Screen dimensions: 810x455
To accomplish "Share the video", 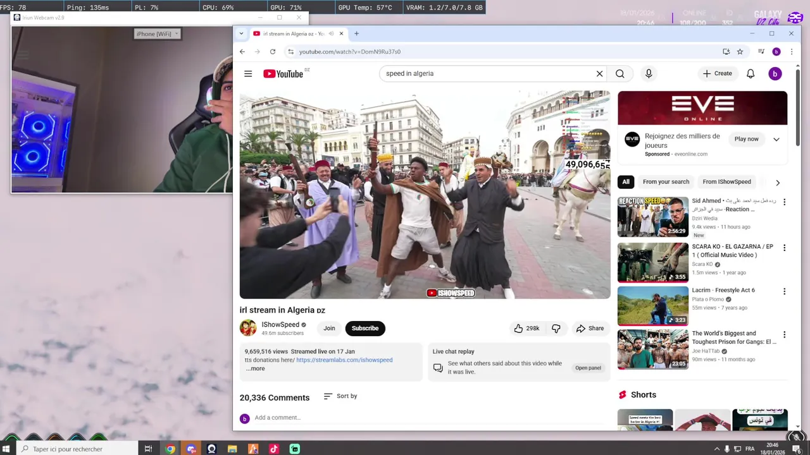I will 590,329.
